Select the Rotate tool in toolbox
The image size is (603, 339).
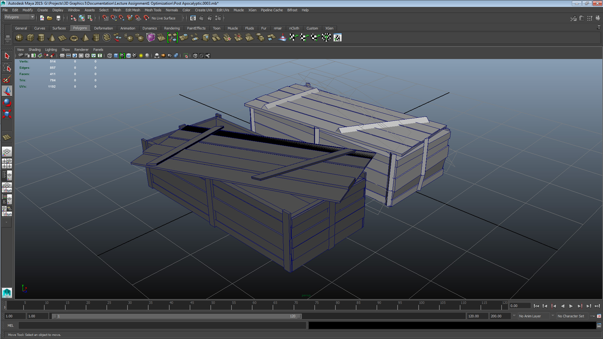pos(7,102)
